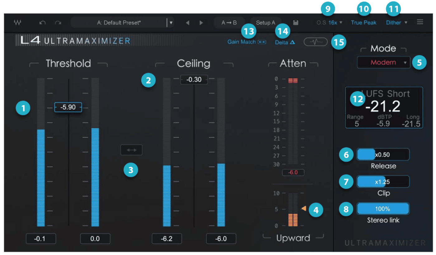This screenshot has height=255, width=436.
Task: Click the Atten gain reduction meter
Action: pos(293,121)
